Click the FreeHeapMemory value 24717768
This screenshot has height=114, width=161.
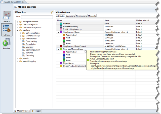click(109, 26)
